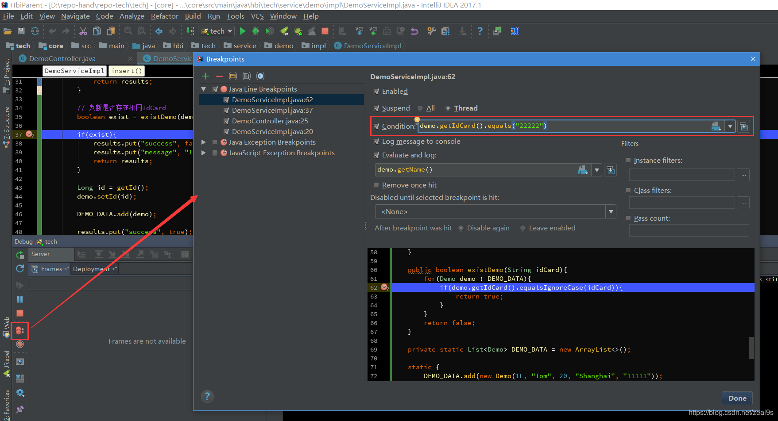This screenshot has height=421, width=778.
Task: Click the Mute Breakpoints icon
Action: pyautogui.click(x=20, y=344)
